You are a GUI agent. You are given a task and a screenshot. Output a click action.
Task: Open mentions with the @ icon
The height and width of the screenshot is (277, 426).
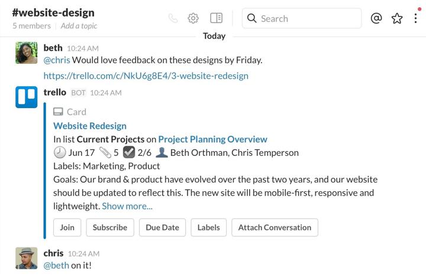(x=376, y=18)
